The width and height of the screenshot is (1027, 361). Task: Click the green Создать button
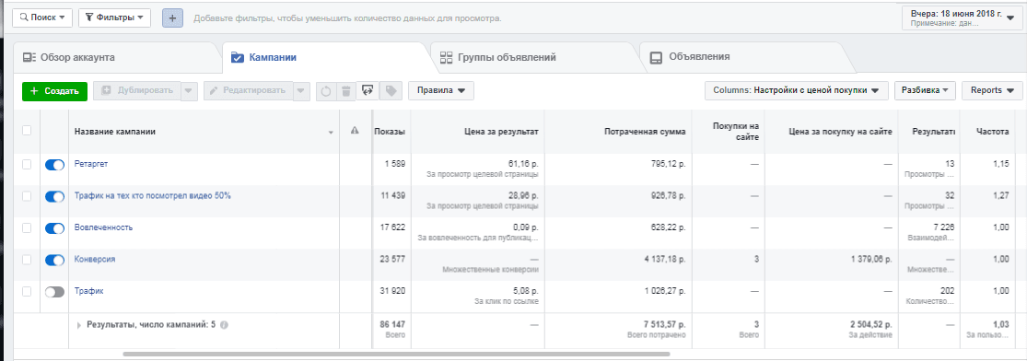click(55, 91)
